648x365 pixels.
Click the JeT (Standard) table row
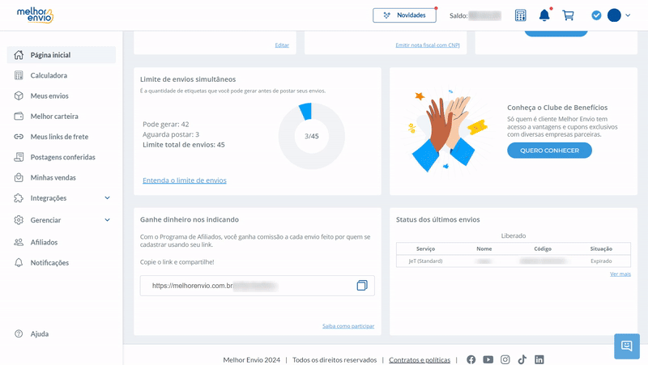514,261
